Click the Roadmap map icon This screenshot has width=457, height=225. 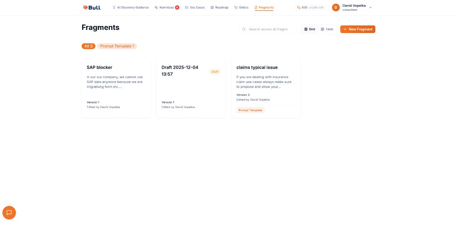click(x=212, y=8)
